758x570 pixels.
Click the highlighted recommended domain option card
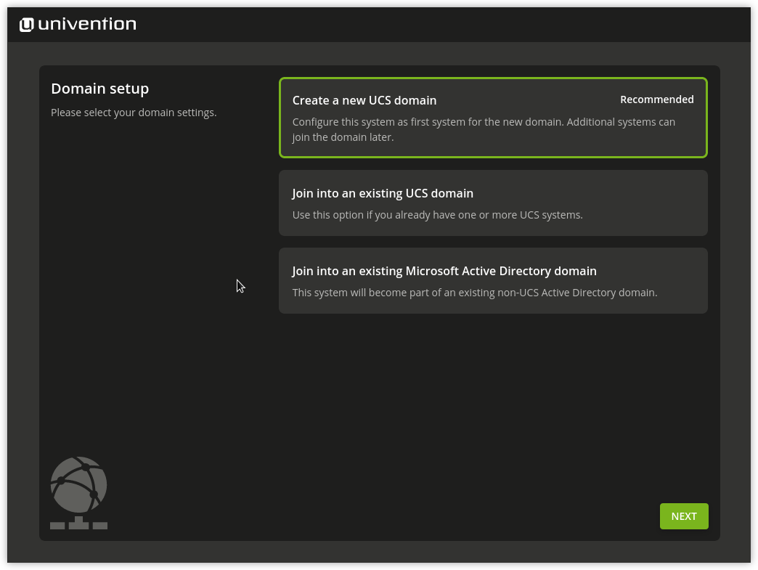click(x=493, y=118)
